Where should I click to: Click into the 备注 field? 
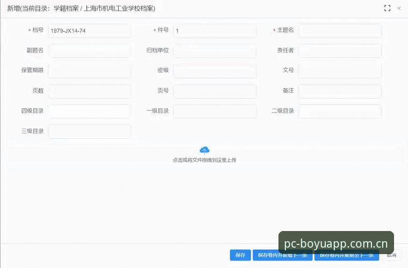[340, 91]
